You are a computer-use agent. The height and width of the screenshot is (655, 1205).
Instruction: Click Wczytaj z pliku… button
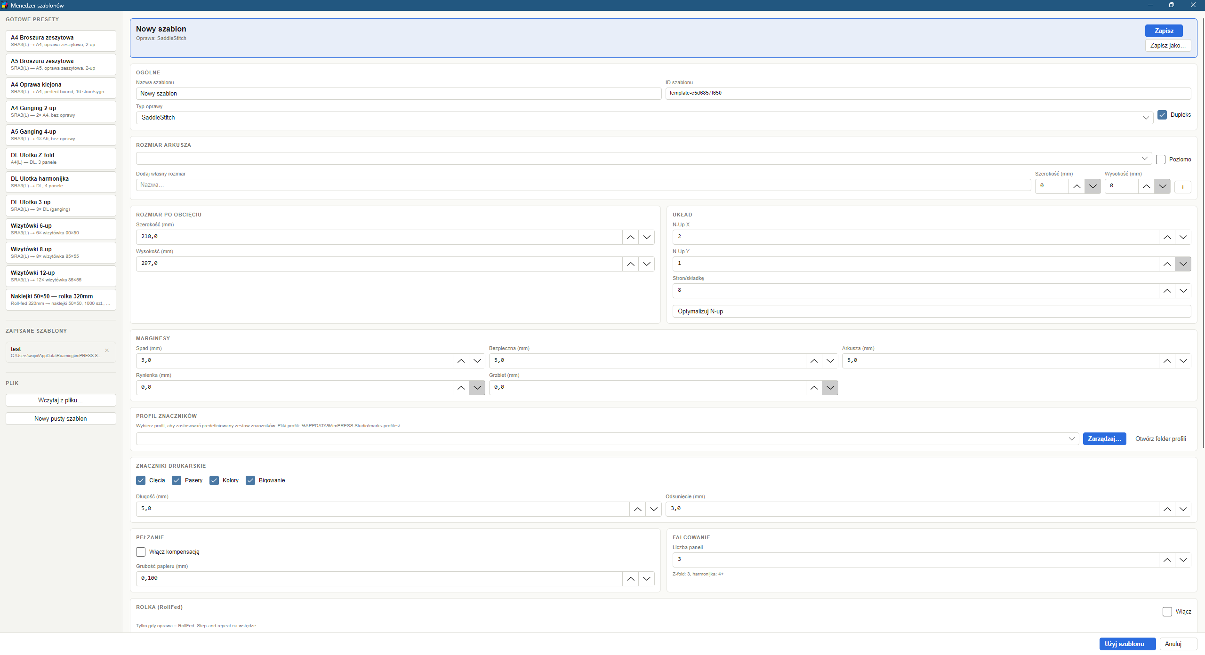61,400
